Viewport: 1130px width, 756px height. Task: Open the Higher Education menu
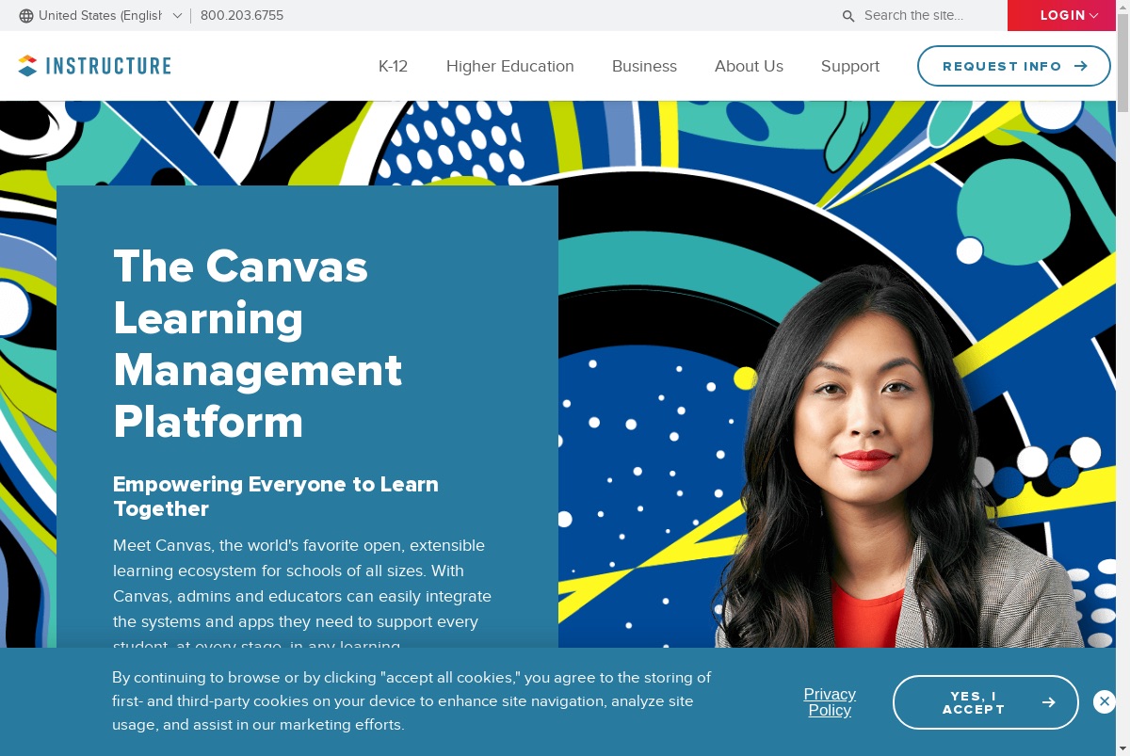pyautogui.click(x=510, y=66)
